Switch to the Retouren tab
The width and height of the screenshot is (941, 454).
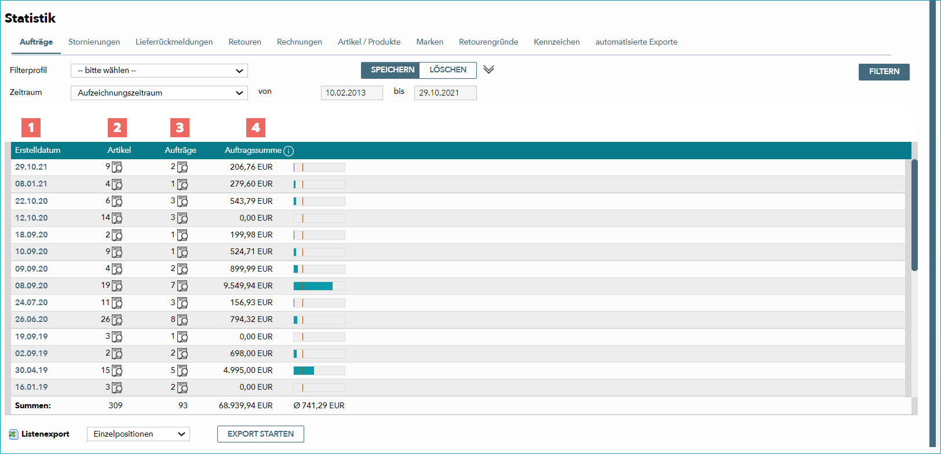click(x=245, y=42)
